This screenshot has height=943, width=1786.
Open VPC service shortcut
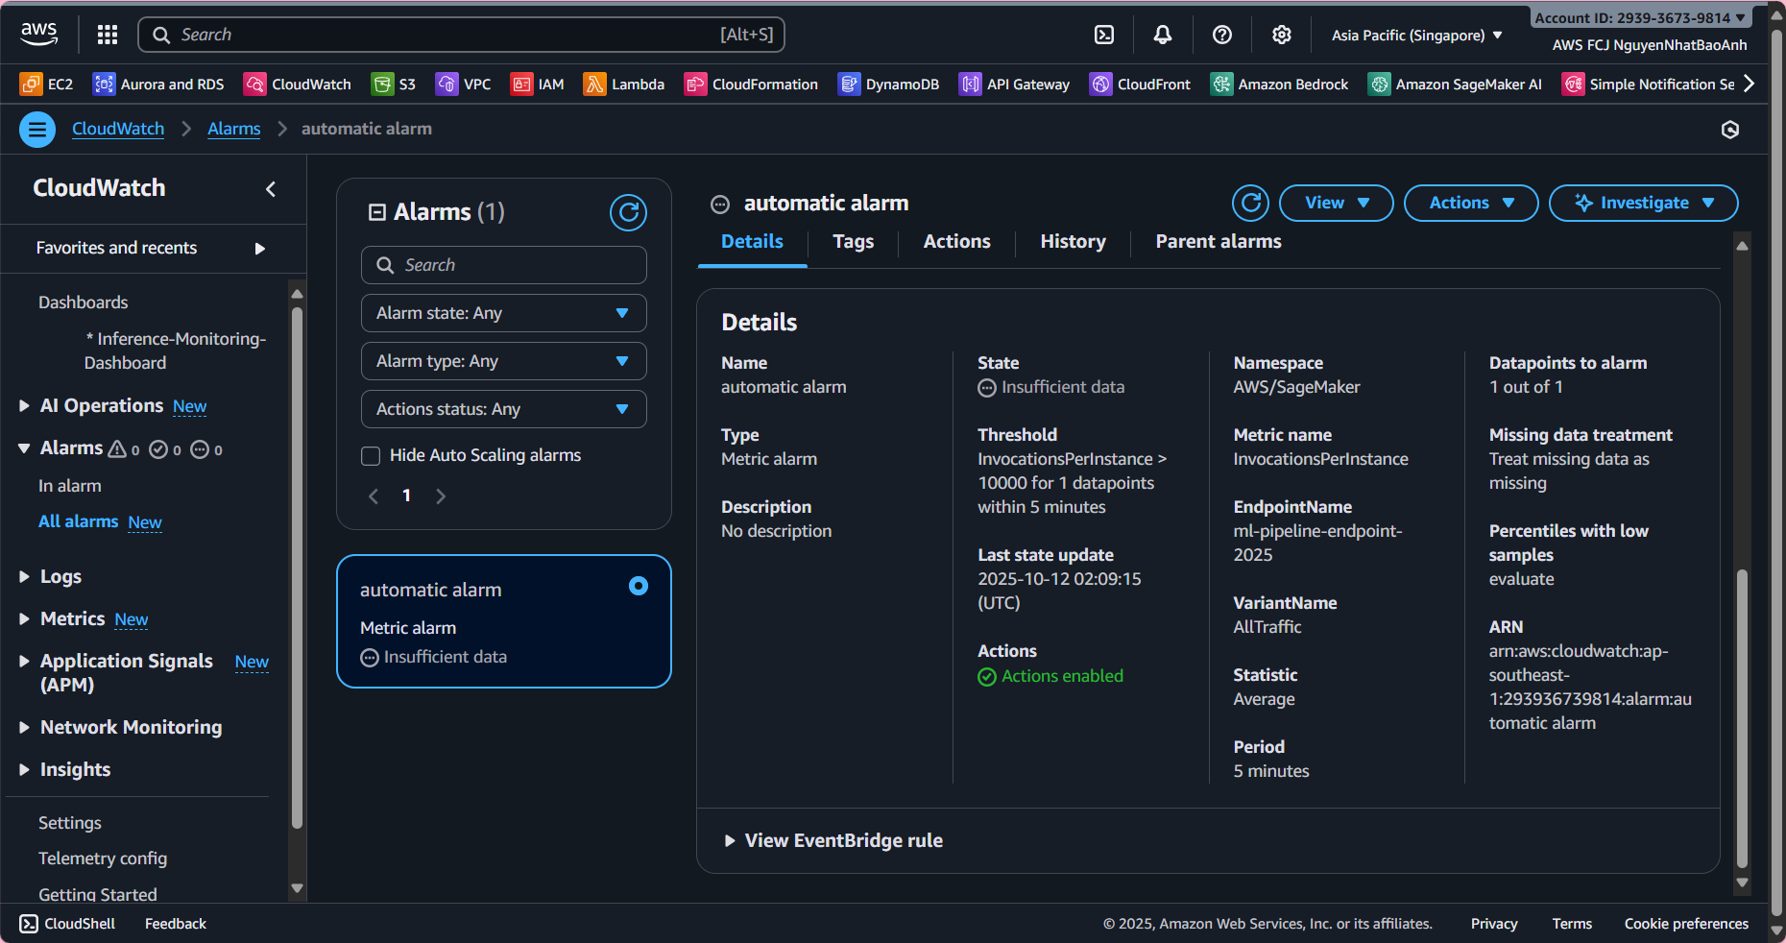pos(463,85)
